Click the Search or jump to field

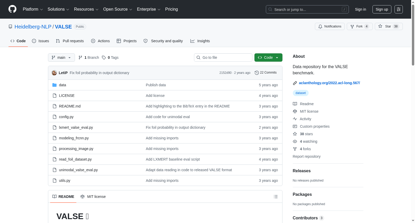(307, 9)
